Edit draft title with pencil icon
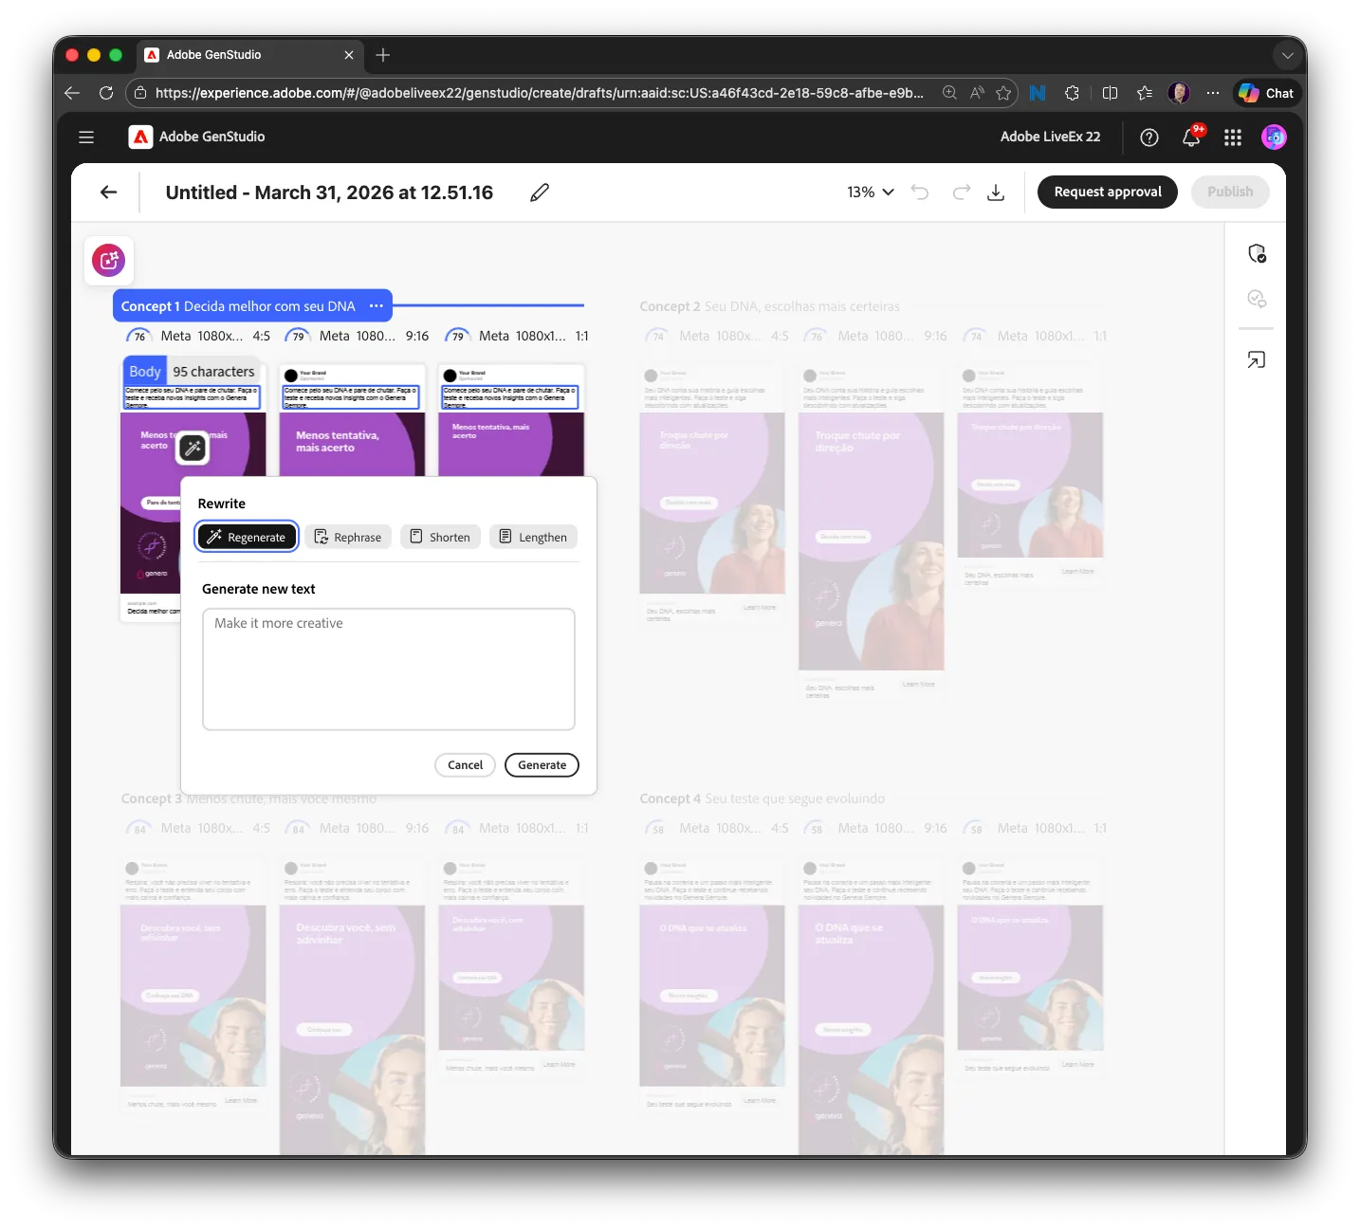This screenshot has width=1360, height=1229. pos(540,193)
